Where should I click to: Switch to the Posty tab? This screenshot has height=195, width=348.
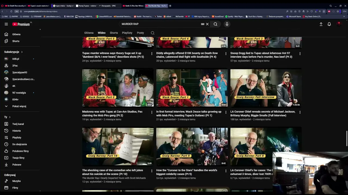click(x=140, y=33)
